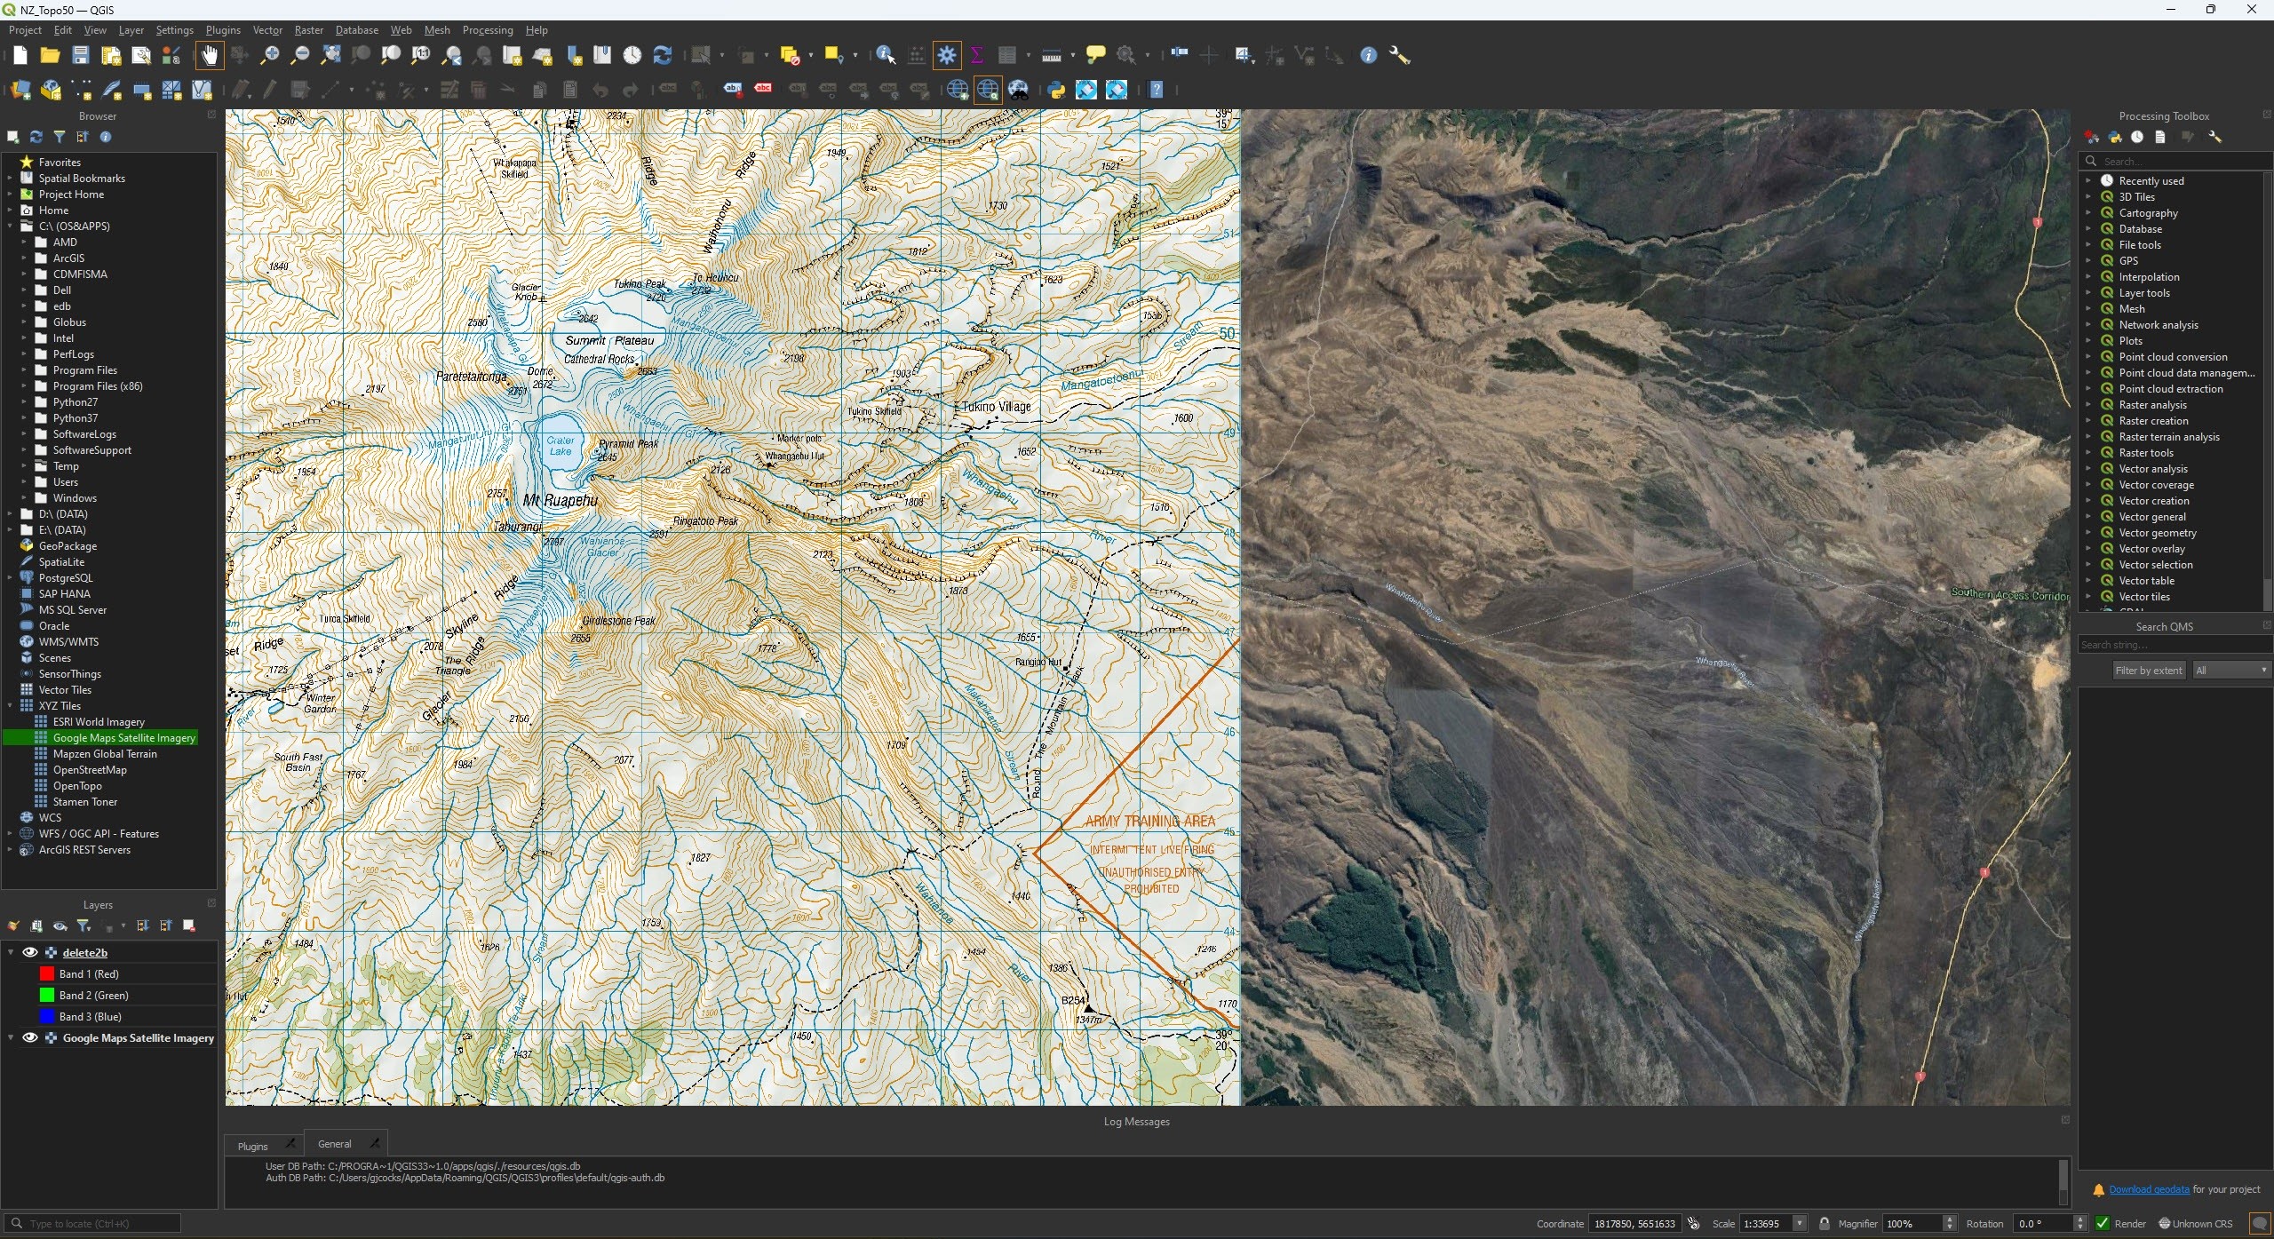This screenshot has width=2274, height=1239.
Task: Click the Statistical Summary sigma icon
Action: pyautogui.click(x=977, y=55)
